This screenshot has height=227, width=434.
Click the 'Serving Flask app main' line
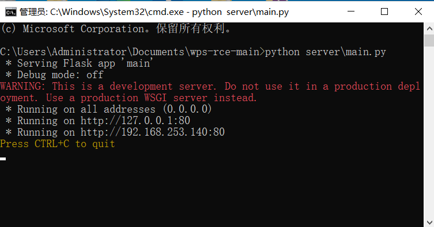(x=79, y=63)
